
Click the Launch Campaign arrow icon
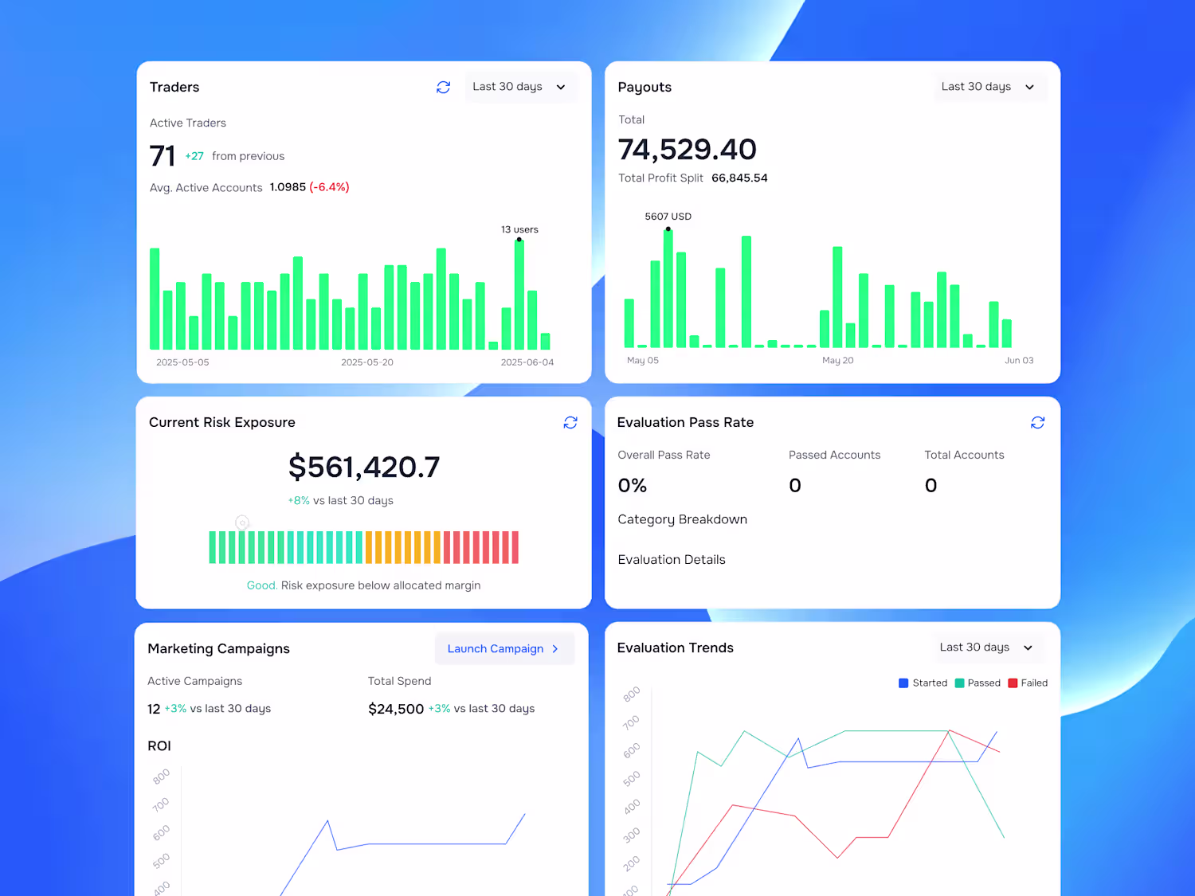[x=555, y=649]
